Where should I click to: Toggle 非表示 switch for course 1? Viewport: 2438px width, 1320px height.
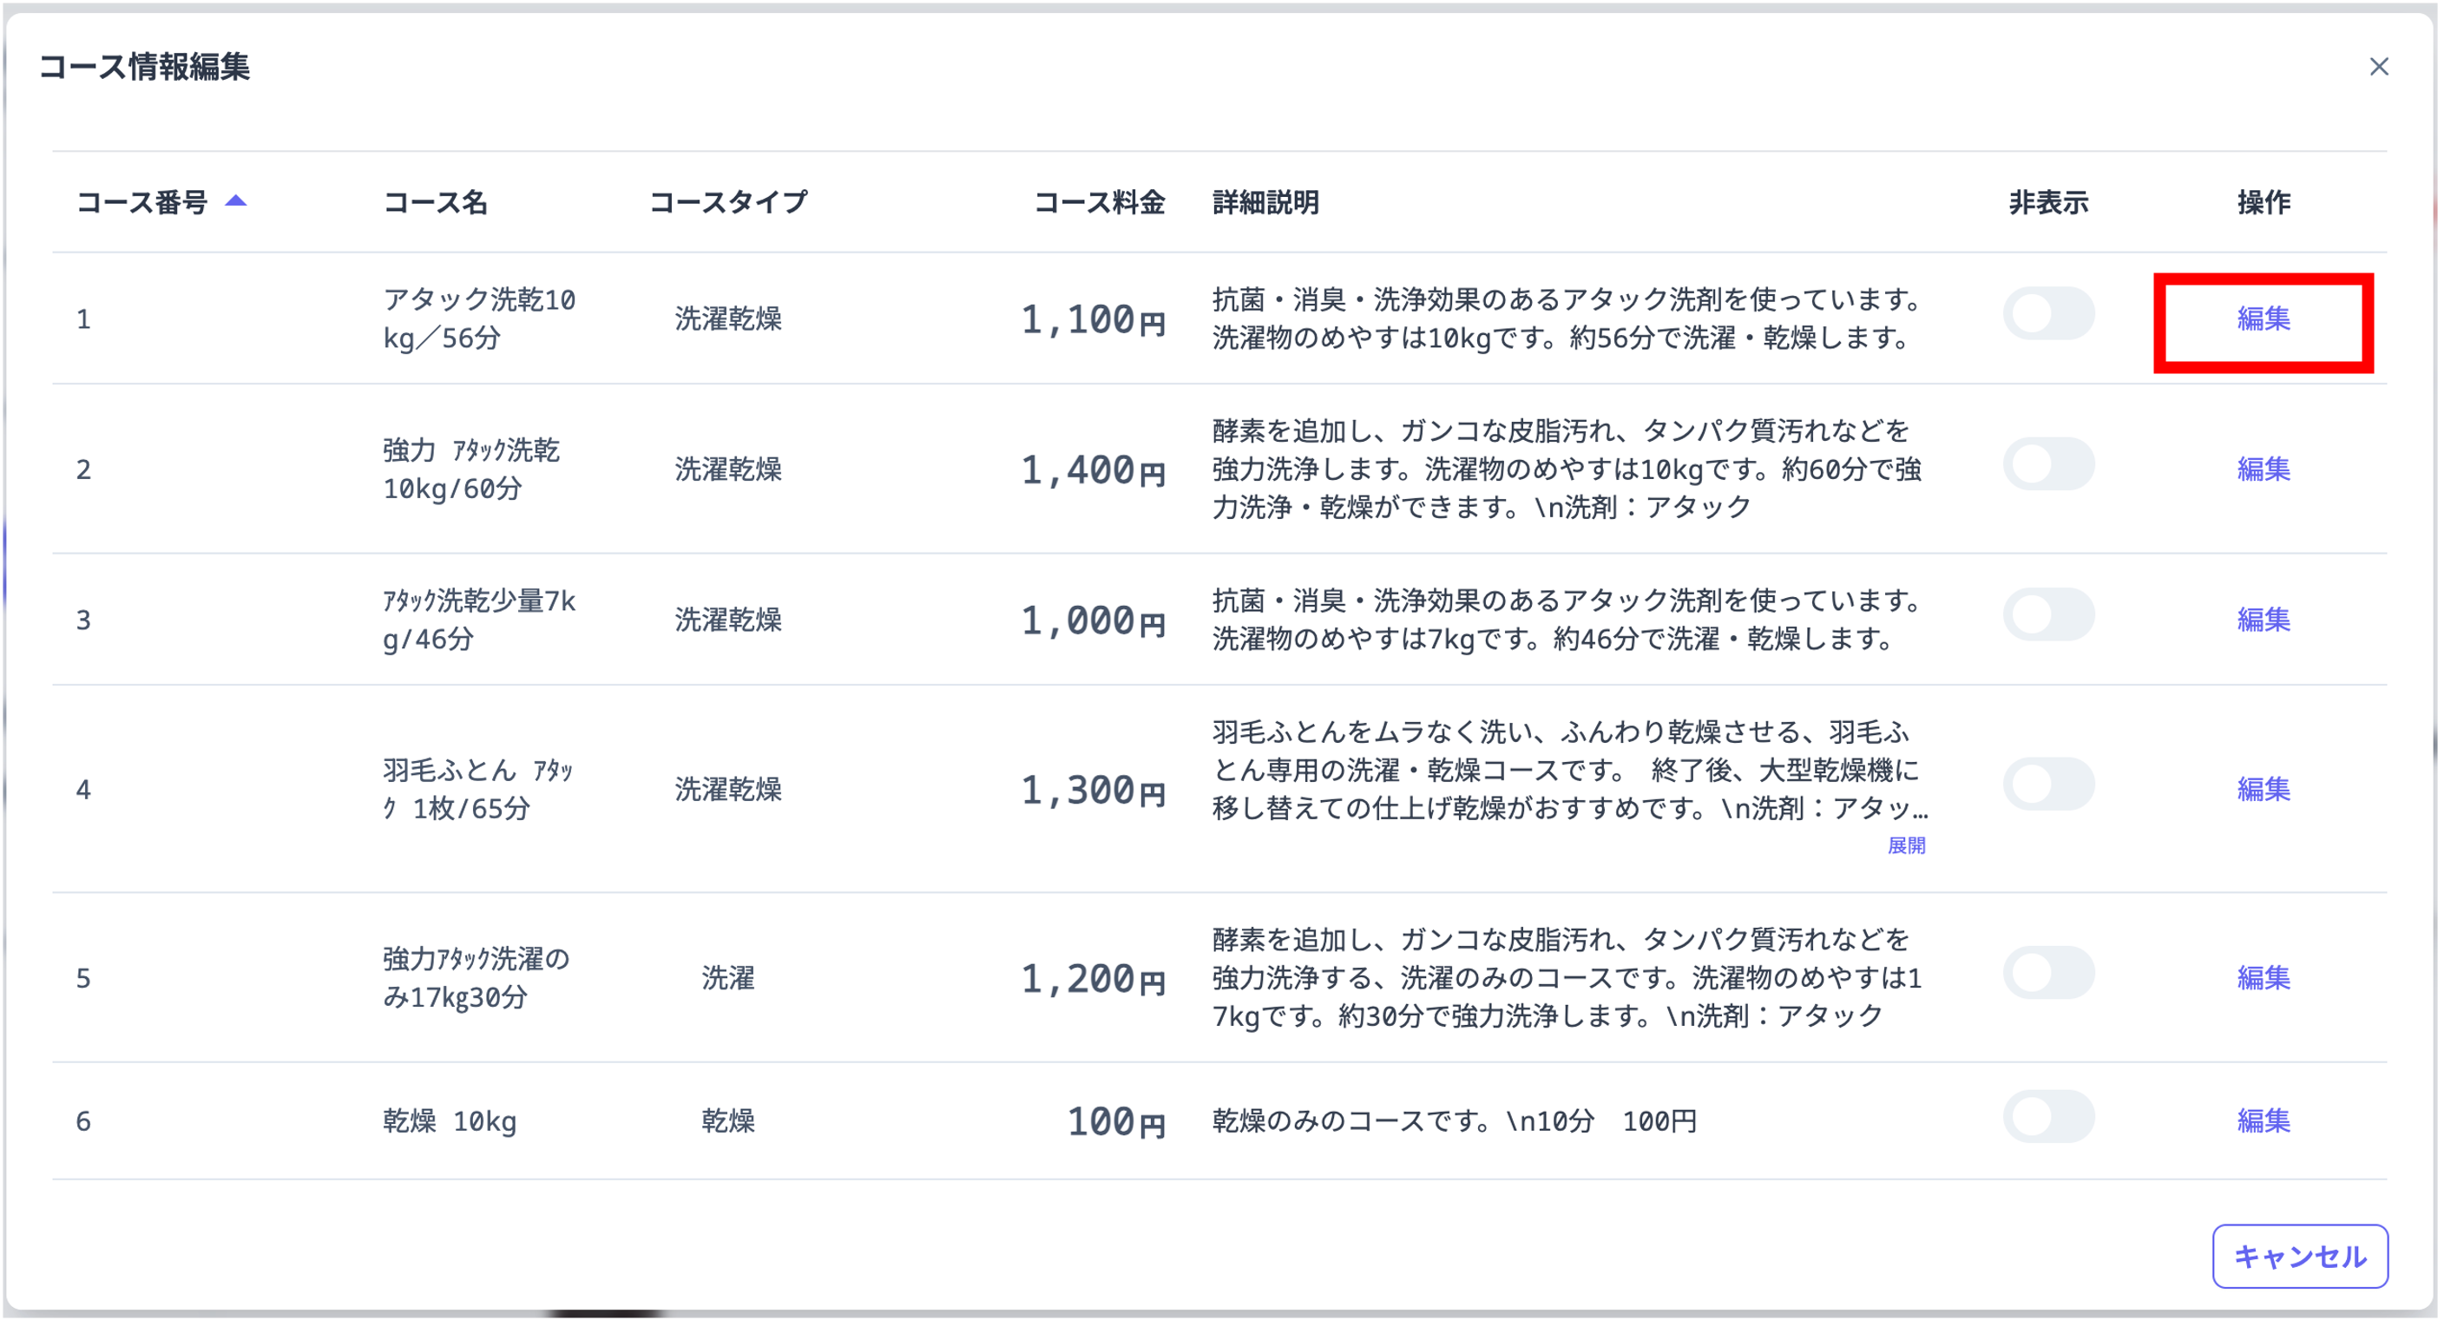tap(2048, 314)
